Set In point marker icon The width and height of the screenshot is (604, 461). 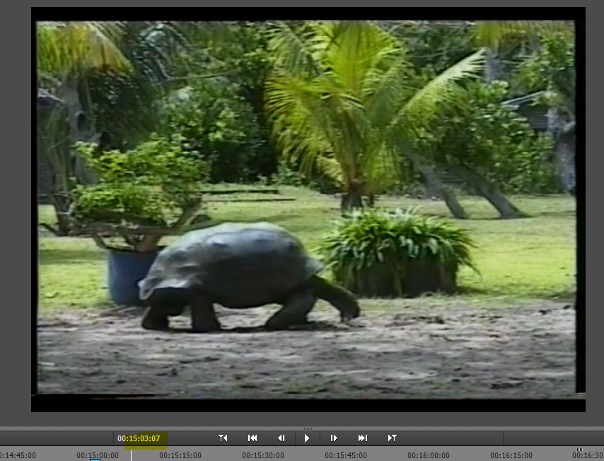(223, 438)
